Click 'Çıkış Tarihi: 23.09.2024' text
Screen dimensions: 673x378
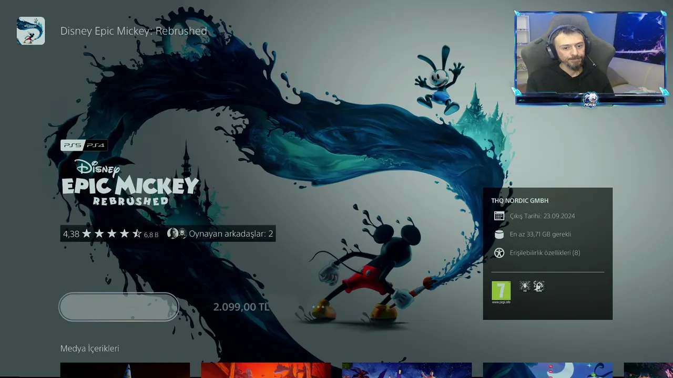[x=542, y=216]
